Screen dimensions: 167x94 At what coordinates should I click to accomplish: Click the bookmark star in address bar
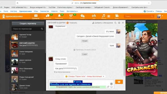tap(149, 3)
